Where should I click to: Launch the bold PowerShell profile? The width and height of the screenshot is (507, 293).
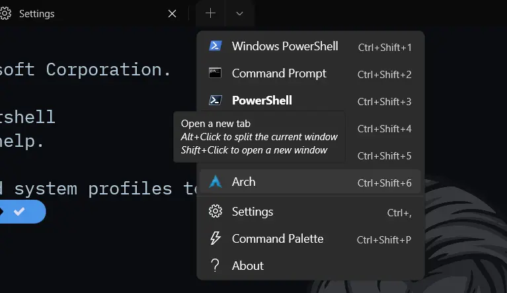click(x=311, y=101)
